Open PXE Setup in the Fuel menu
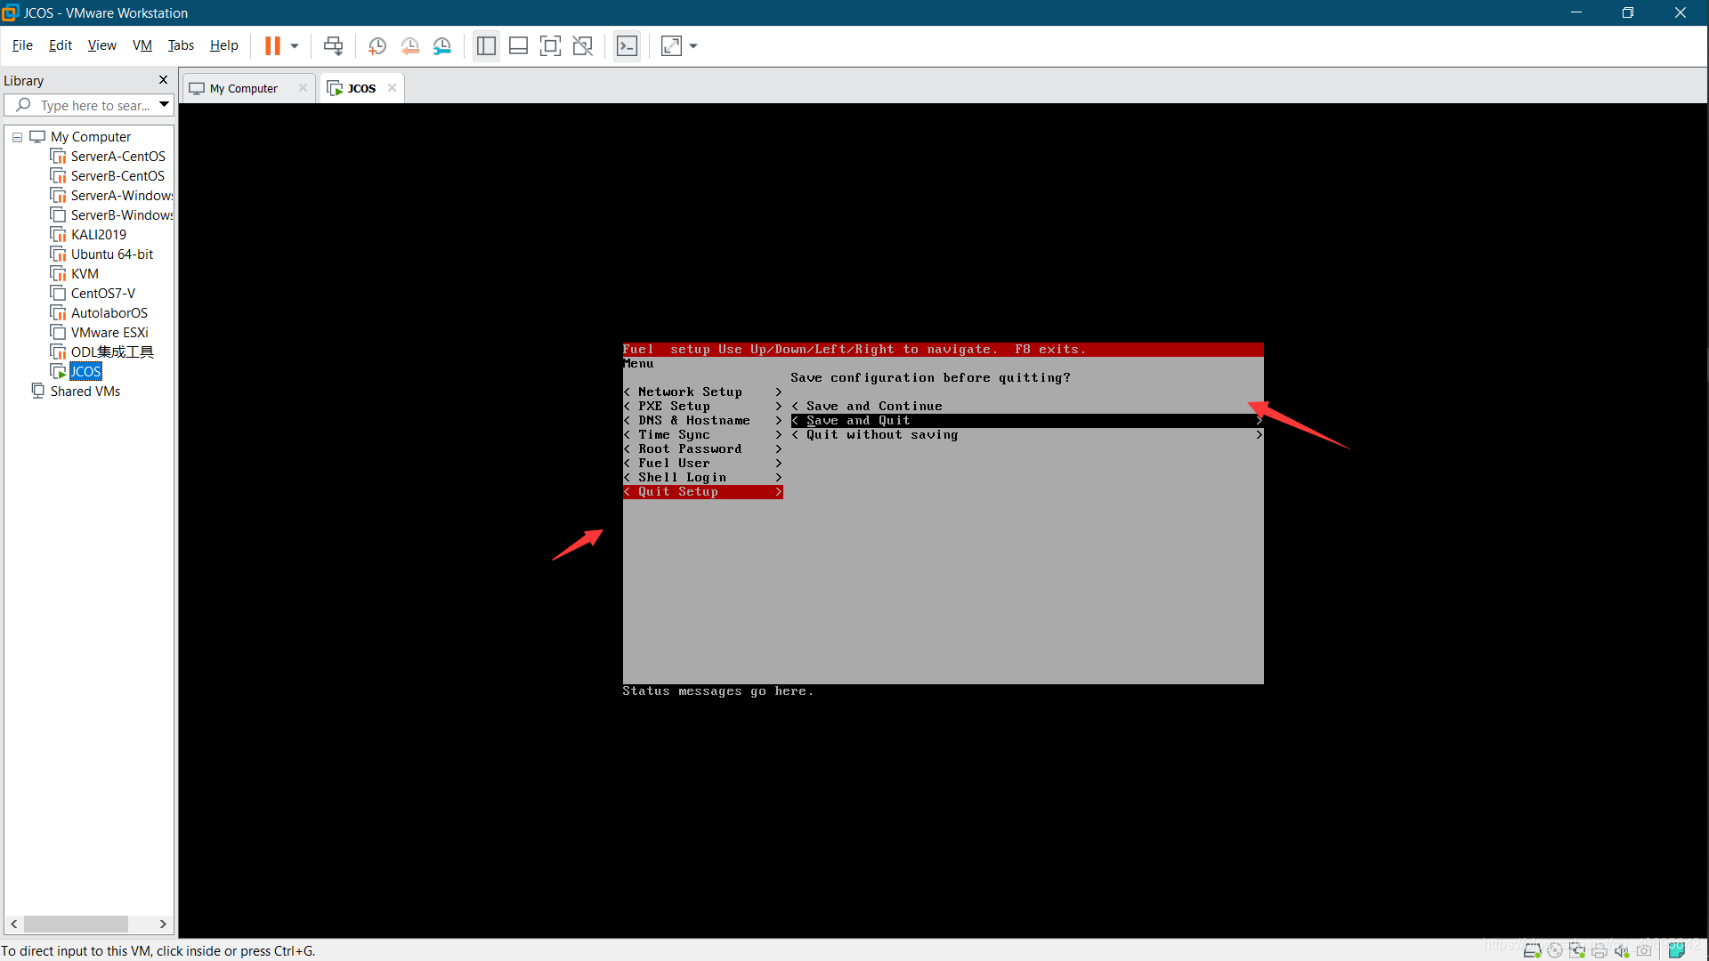Screen dimensions: 1709x961 tap(703, 407)
